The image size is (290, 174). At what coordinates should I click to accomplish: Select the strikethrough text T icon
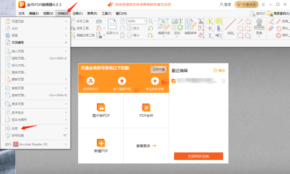[210, 29]
